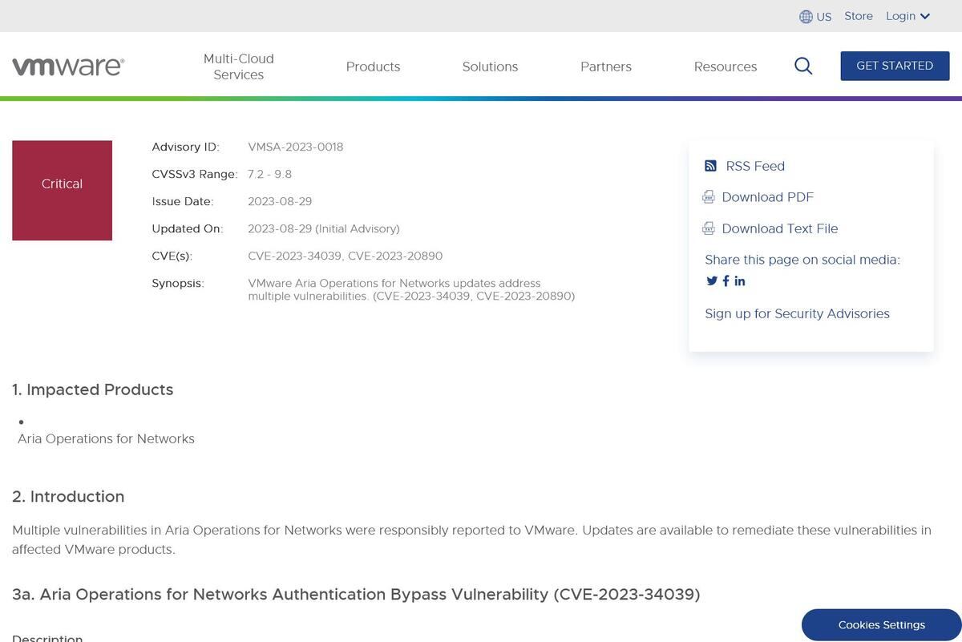Click the '2. Introduction' heading
Screen dimensions: 962x642
tap(68, 496)
